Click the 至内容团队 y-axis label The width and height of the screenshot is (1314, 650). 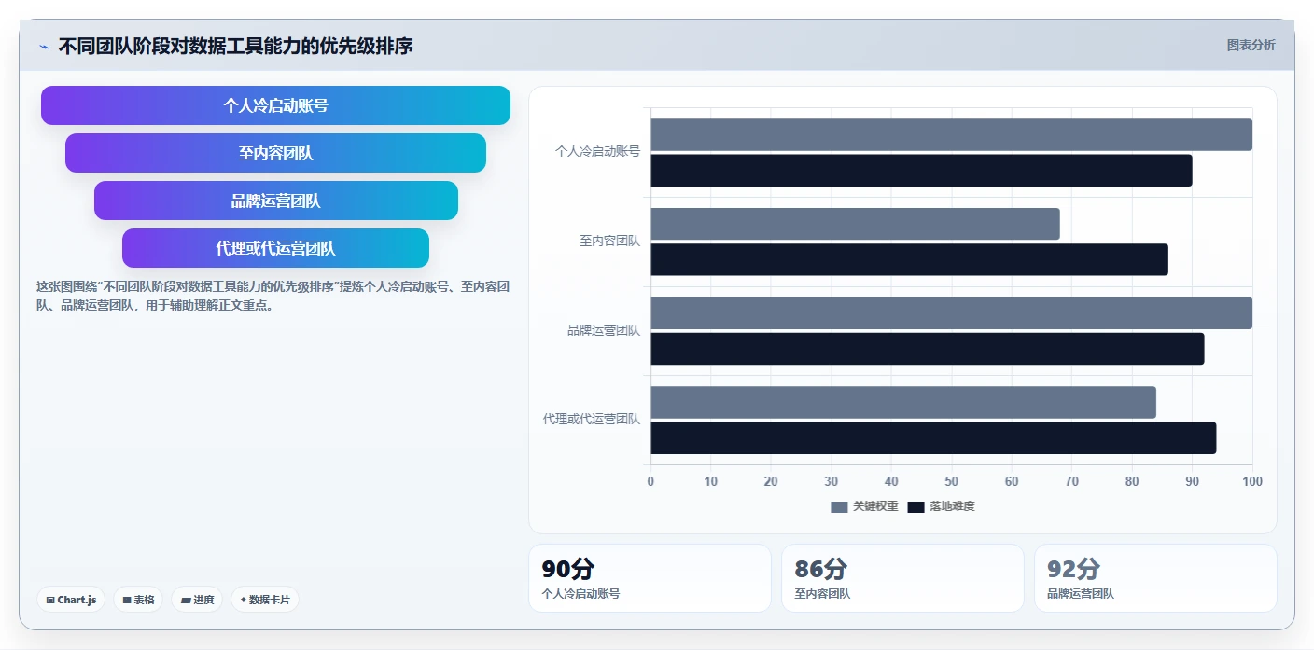click(x=609, y=241)
